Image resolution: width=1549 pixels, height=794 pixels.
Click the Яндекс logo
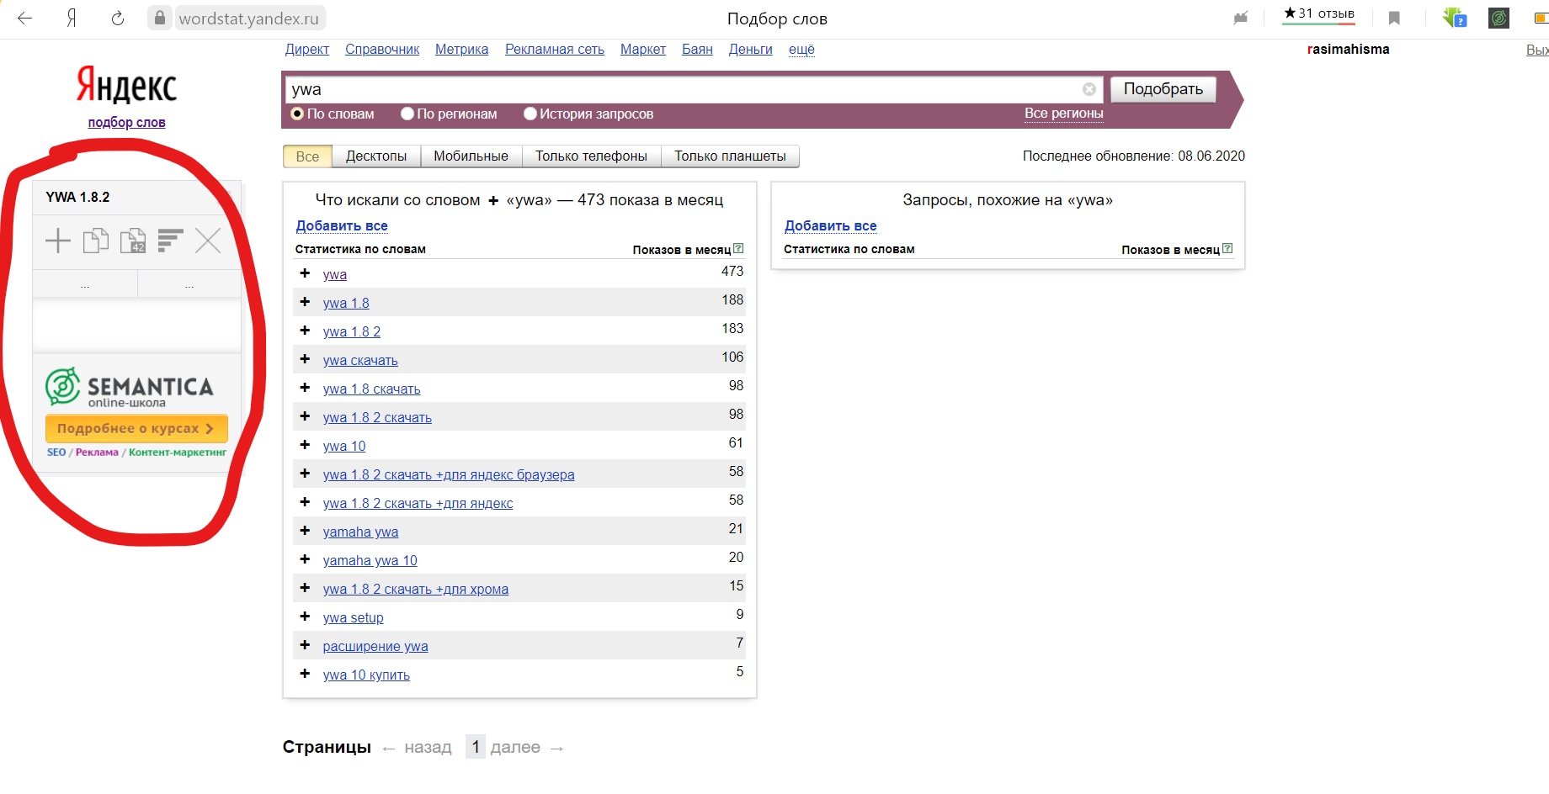pyautogui.click(x=126, y=85)
